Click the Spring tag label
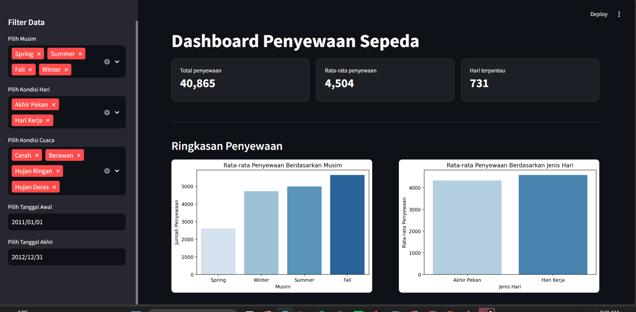The height and width of the screenshot is (312, 636). [24, 54]
